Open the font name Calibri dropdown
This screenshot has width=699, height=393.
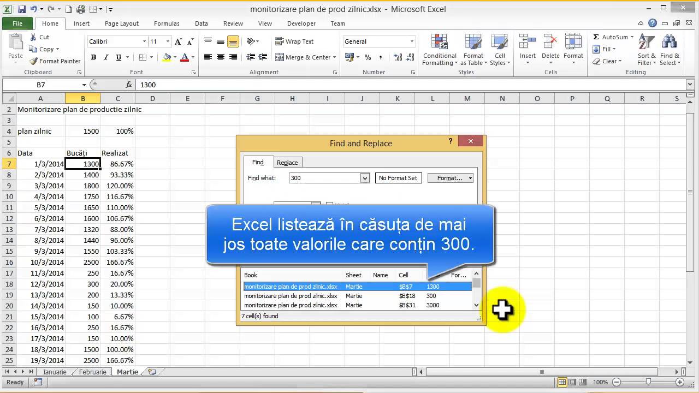pyautogui.click(x=144, y=41)
